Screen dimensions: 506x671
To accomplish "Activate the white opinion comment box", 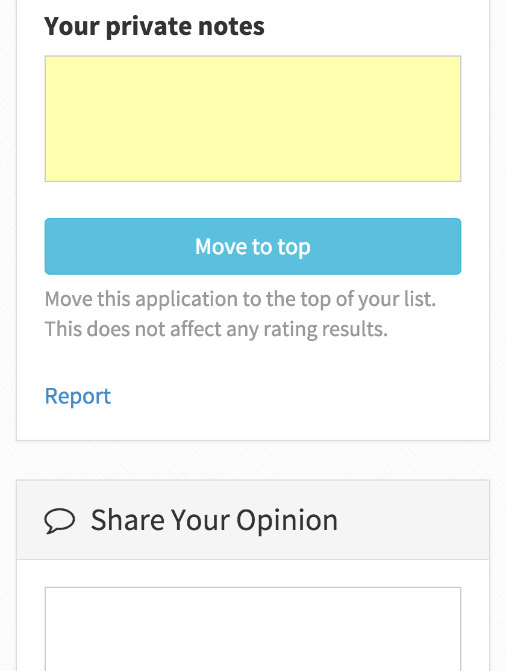I will [253, 629].
